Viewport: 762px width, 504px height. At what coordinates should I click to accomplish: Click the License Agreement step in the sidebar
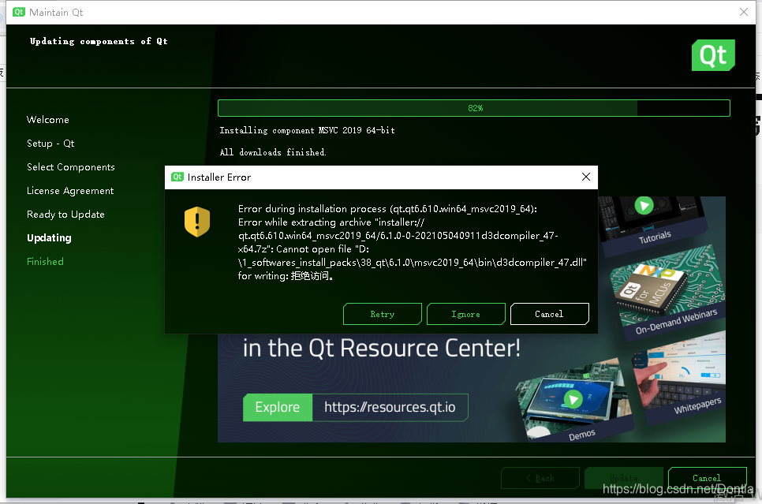(x=69, y=190)
